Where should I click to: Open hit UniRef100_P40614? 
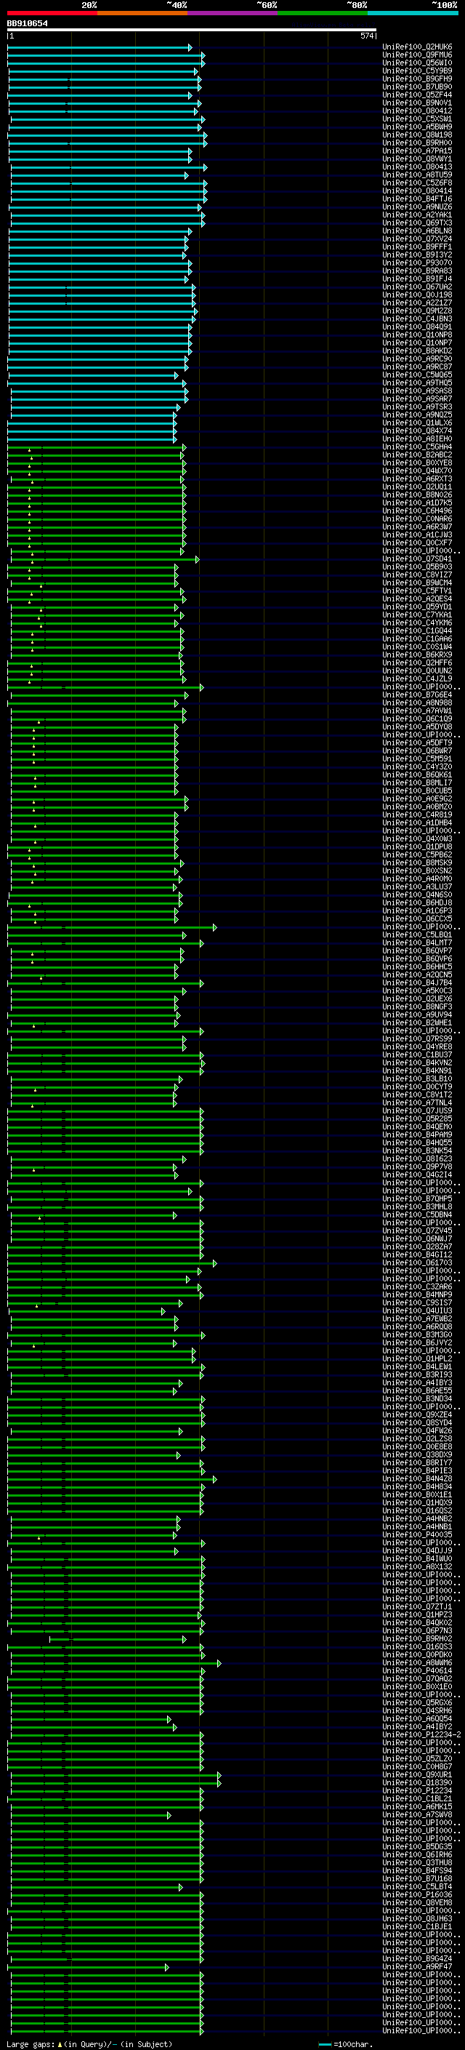[417, 1670]
